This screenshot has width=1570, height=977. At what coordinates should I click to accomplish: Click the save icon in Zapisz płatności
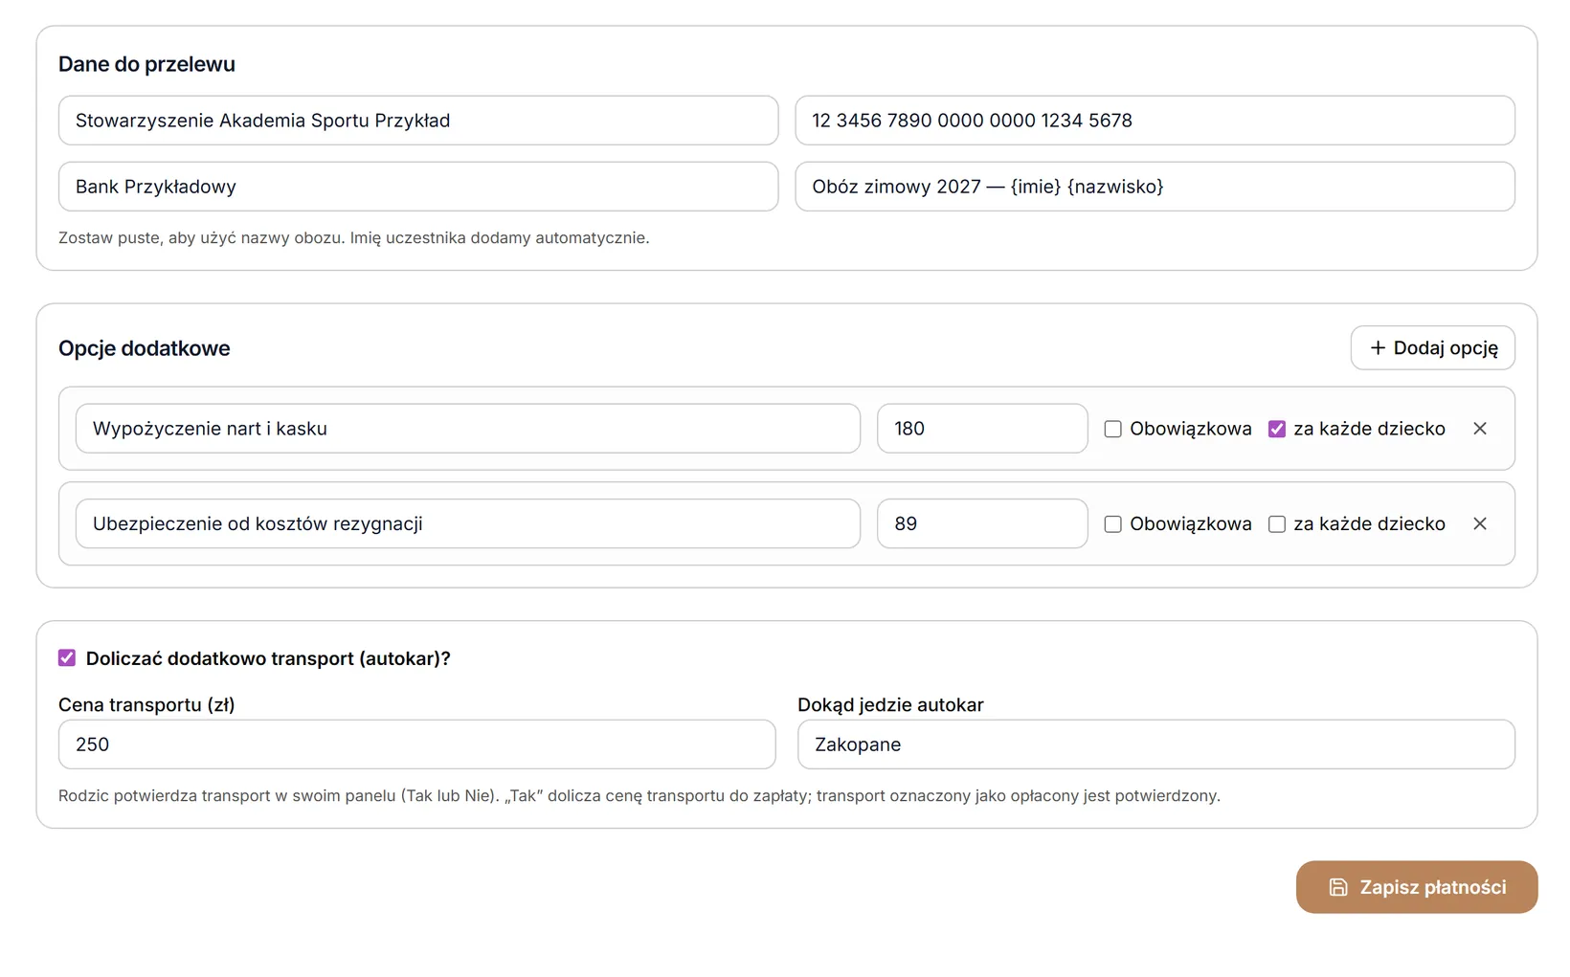pyautogui.click(x=1337, y=887)
